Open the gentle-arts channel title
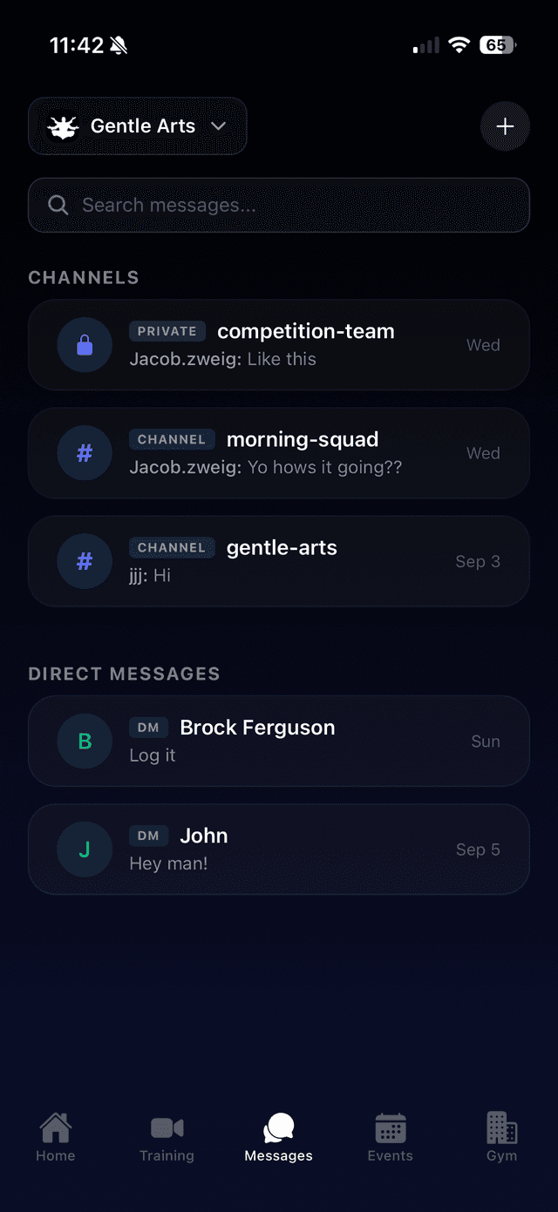The image size is (558, 1212). tap(282, 548)
